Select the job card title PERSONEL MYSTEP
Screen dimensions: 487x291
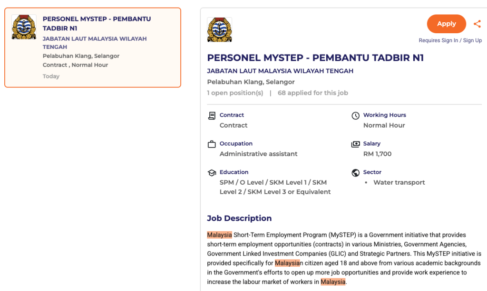97,24
